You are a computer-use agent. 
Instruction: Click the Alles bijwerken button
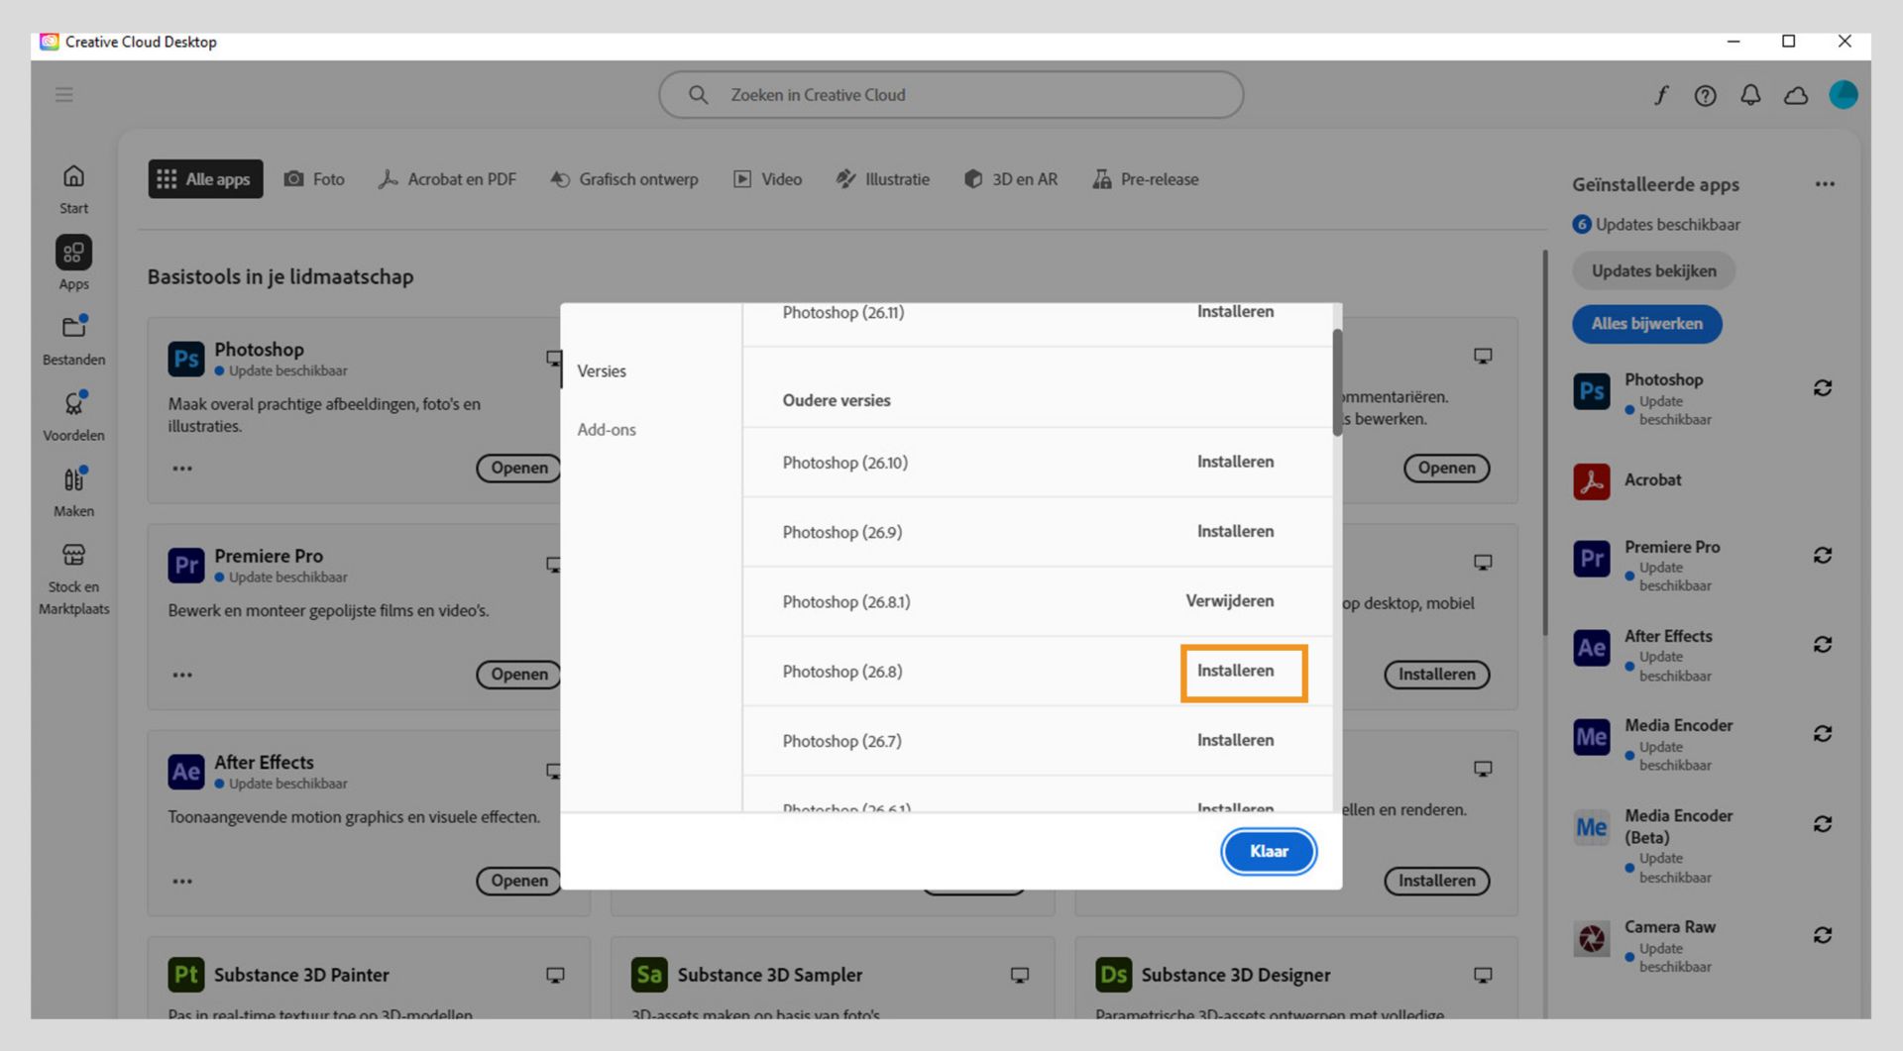[x=1647, y=324]
